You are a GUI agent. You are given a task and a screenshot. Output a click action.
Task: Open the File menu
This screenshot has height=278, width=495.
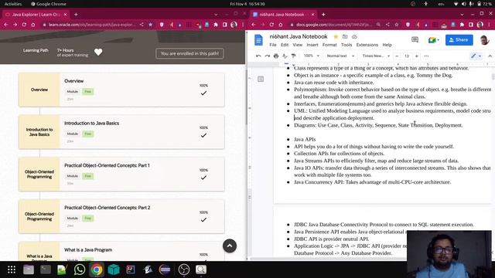(x=273, y=45)
